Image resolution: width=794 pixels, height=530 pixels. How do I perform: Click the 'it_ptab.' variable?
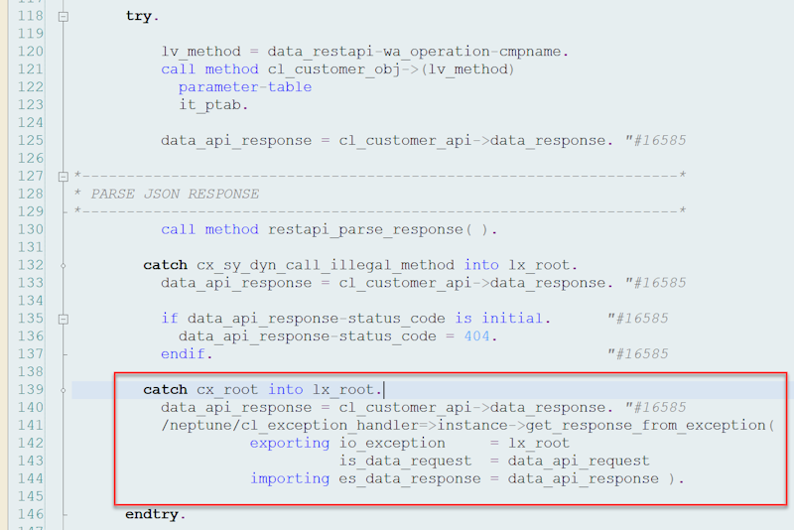[213, 105]
